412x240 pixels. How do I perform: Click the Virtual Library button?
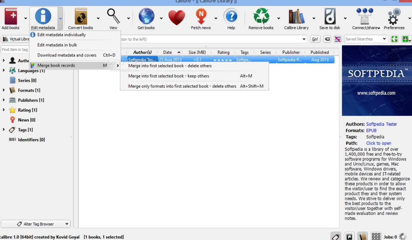pos(16,39)
